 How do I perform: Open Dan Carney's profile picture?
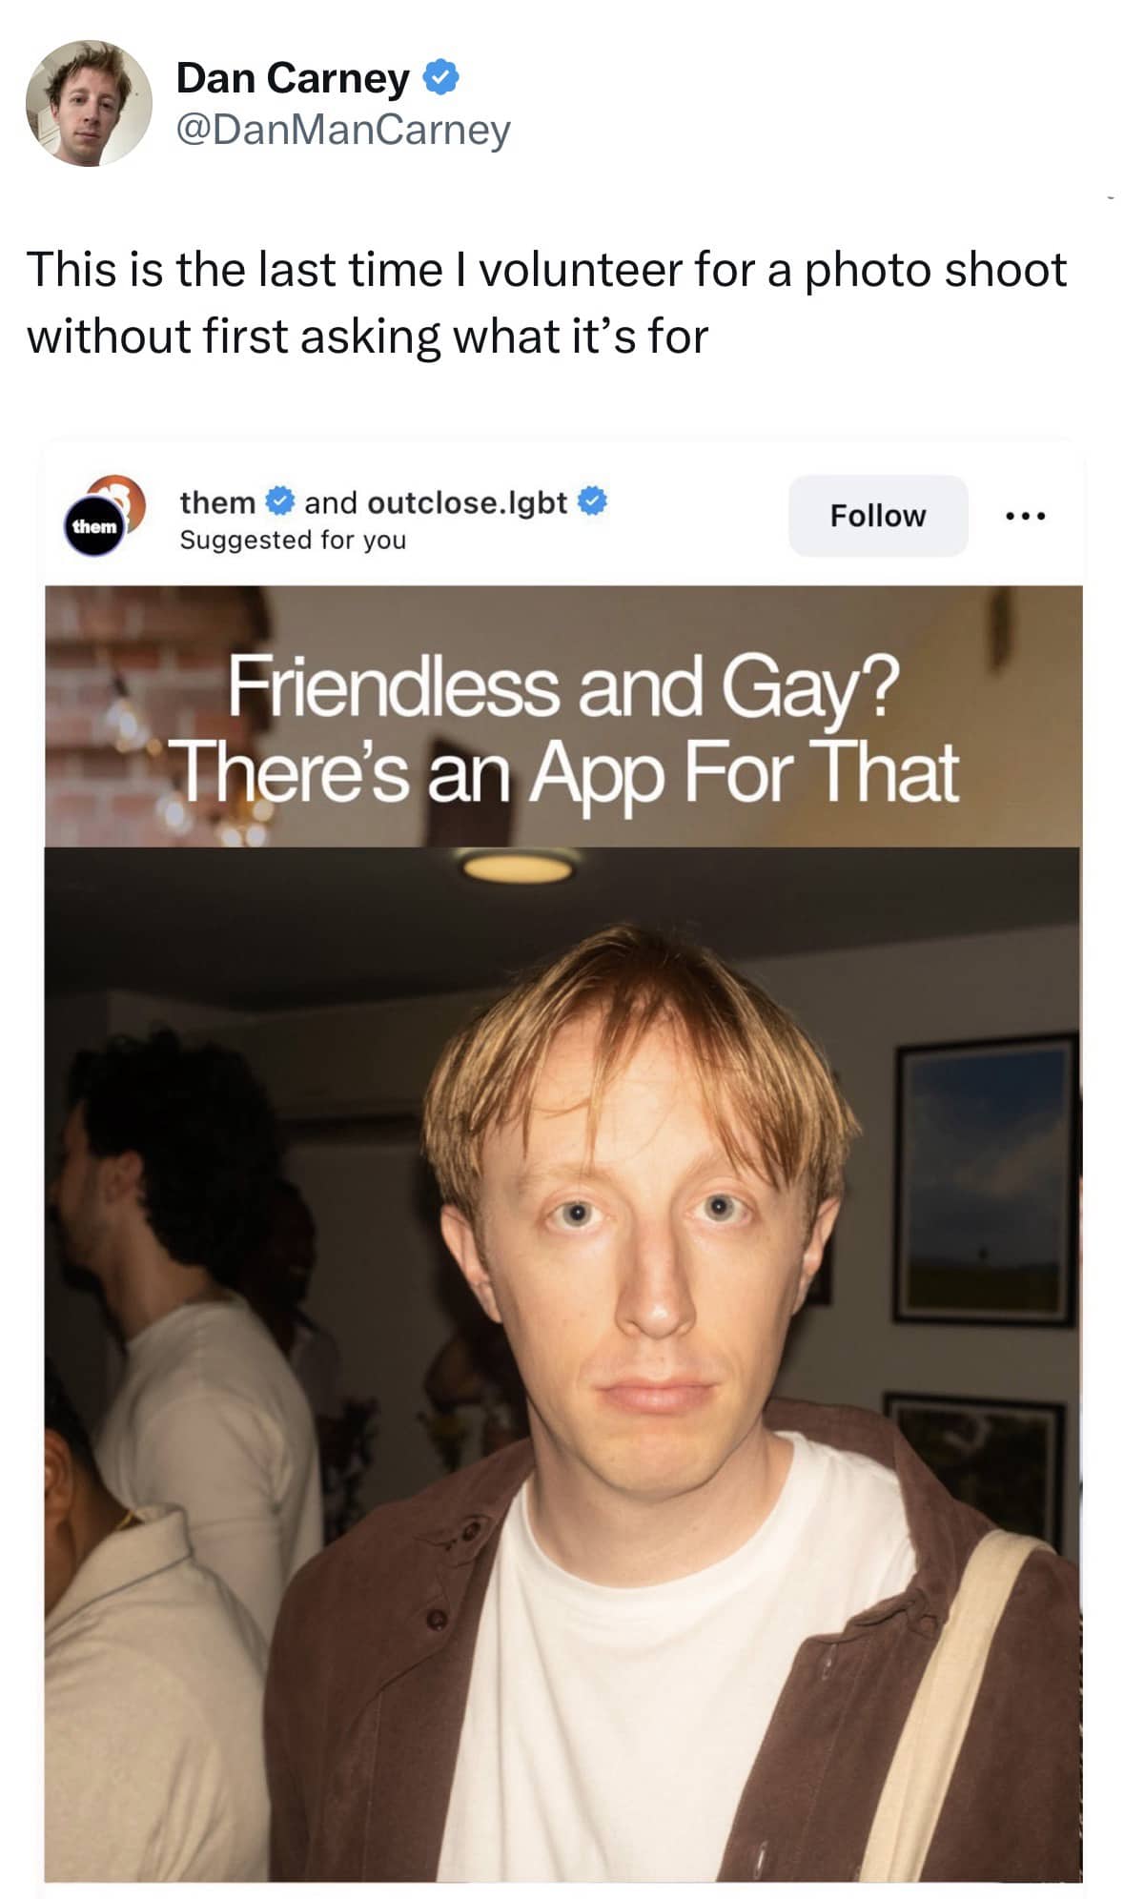pyautogui.click(x=89, y=104)
